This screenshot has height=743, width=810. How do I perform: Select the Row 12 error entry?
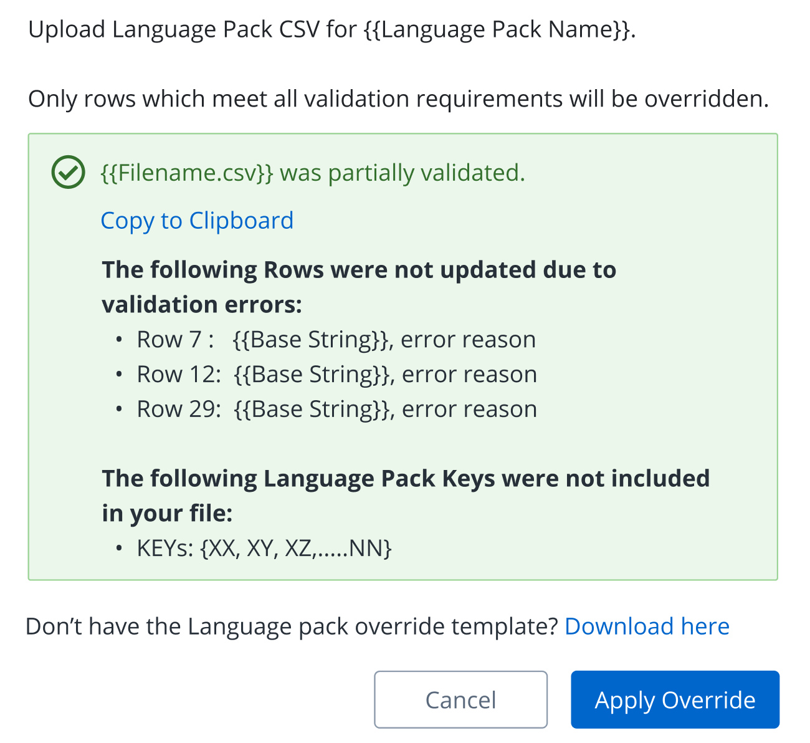336,375
